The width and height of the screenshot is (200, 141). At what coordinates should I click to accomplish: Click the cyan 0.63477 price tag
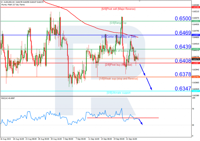coord(196,91)
